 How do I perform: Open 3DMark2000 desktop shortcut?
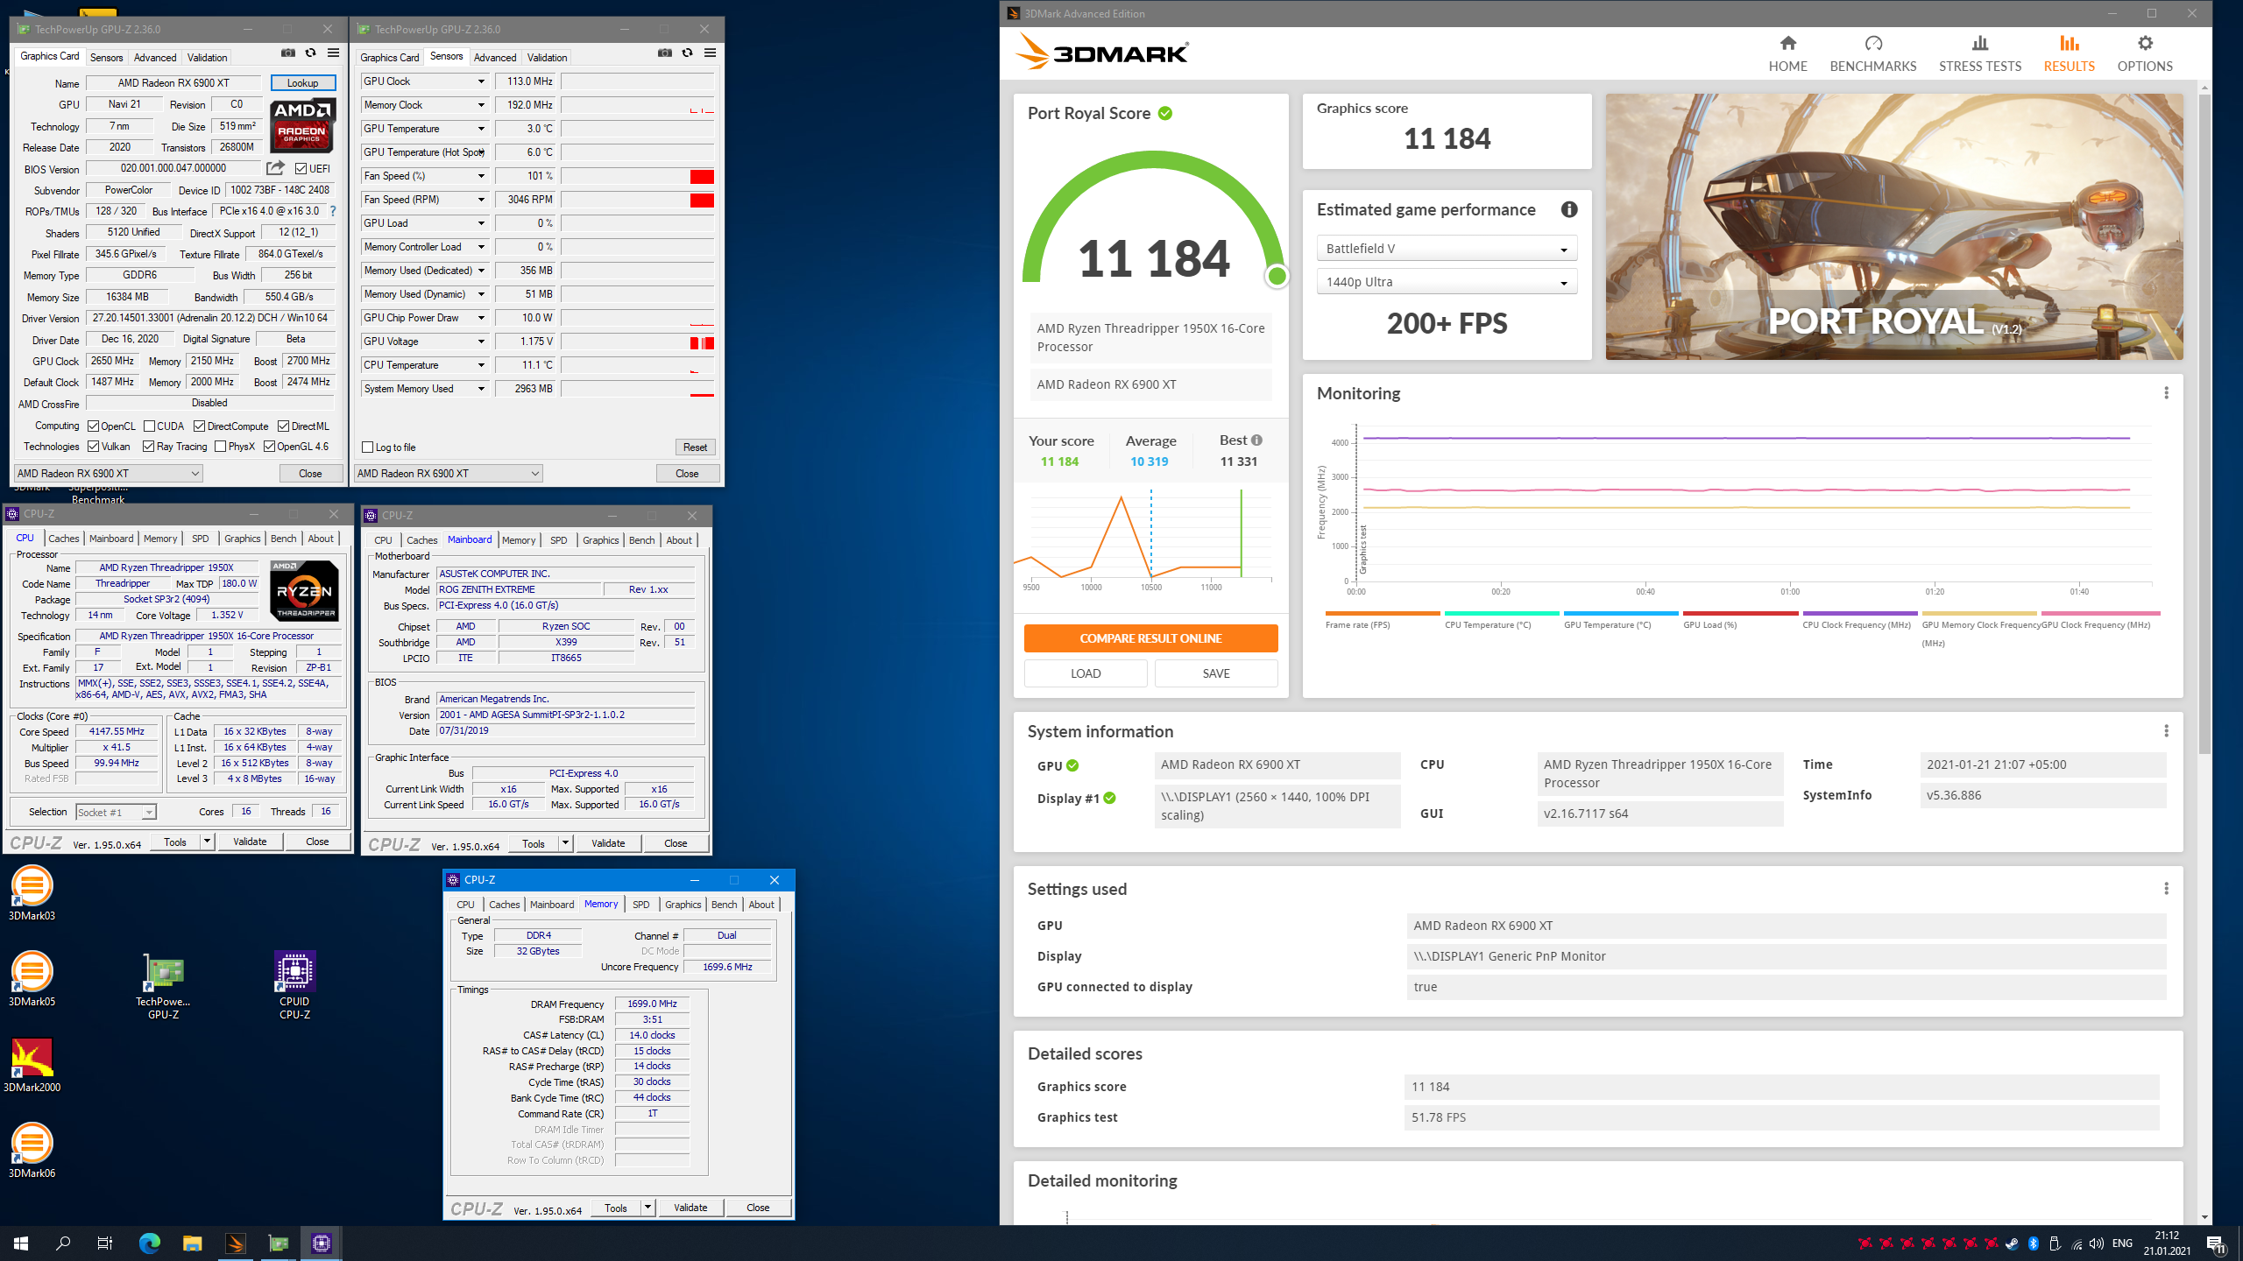pyautogui.click(x=32, y=1065)
